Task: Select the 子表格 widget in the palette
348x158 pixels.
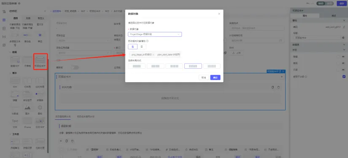Action: (x=27, y=62)
